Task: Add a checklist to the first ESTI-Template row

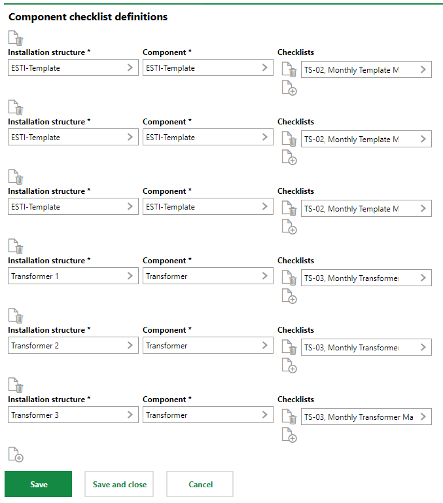Action: pos(289,88)
